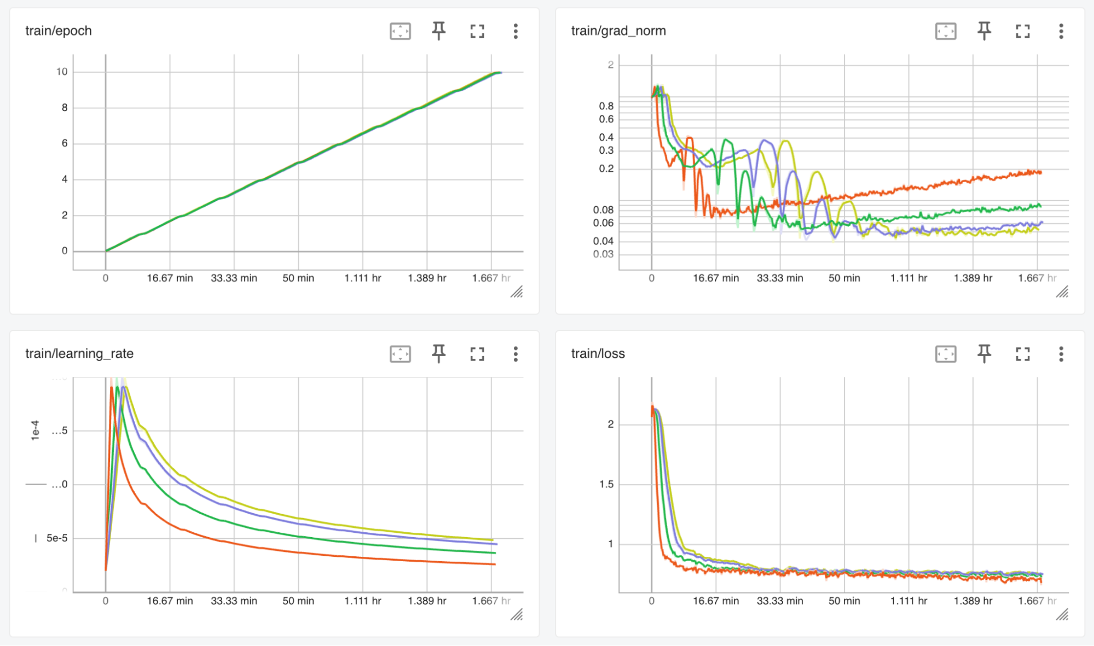Expand train/loss chart to fullscreen
Viewport: 1094px width, 646px height.
pos(1022,354)
